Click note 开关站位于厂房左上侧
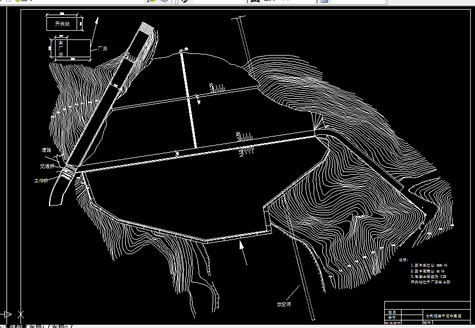Image resolution: width=475 pixels, height=328 pixels. pos(431,282)
